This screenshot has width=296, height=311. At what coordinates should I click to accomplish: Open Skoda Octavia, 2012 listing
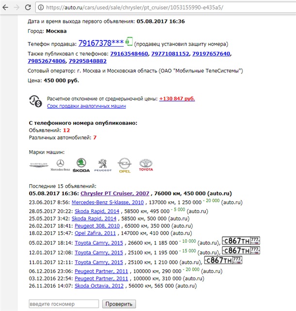(x=99, y=286)
